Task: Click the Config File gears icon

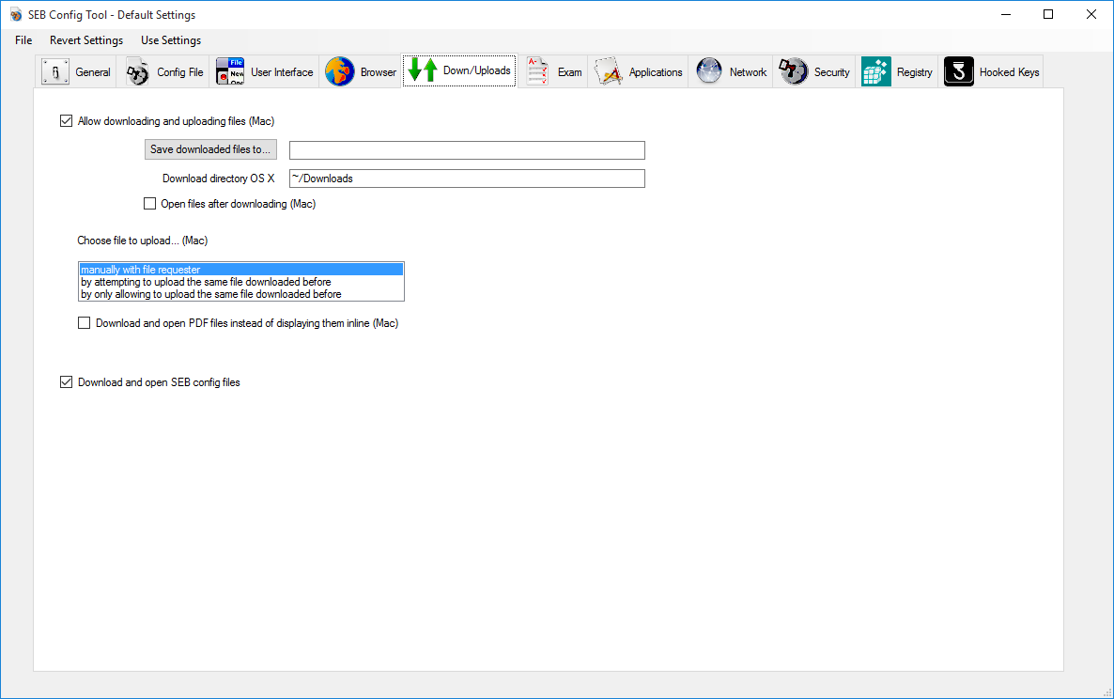Action: click(x=137, y=71)
